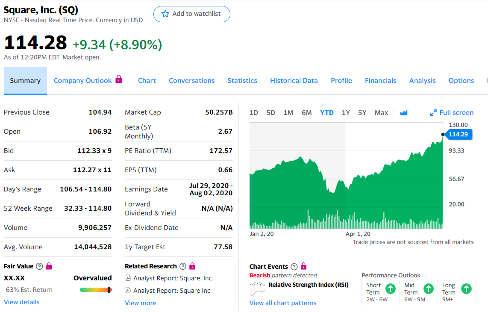Click the 114.29 price marker on chart
This screenshot has height=312, width=488.
(459, 135)
